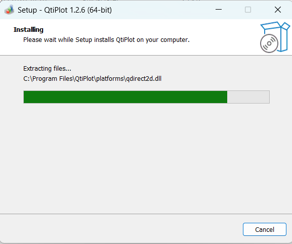
Task: Cancel the QtiPlot installation
Action: [x=265, y=229]
